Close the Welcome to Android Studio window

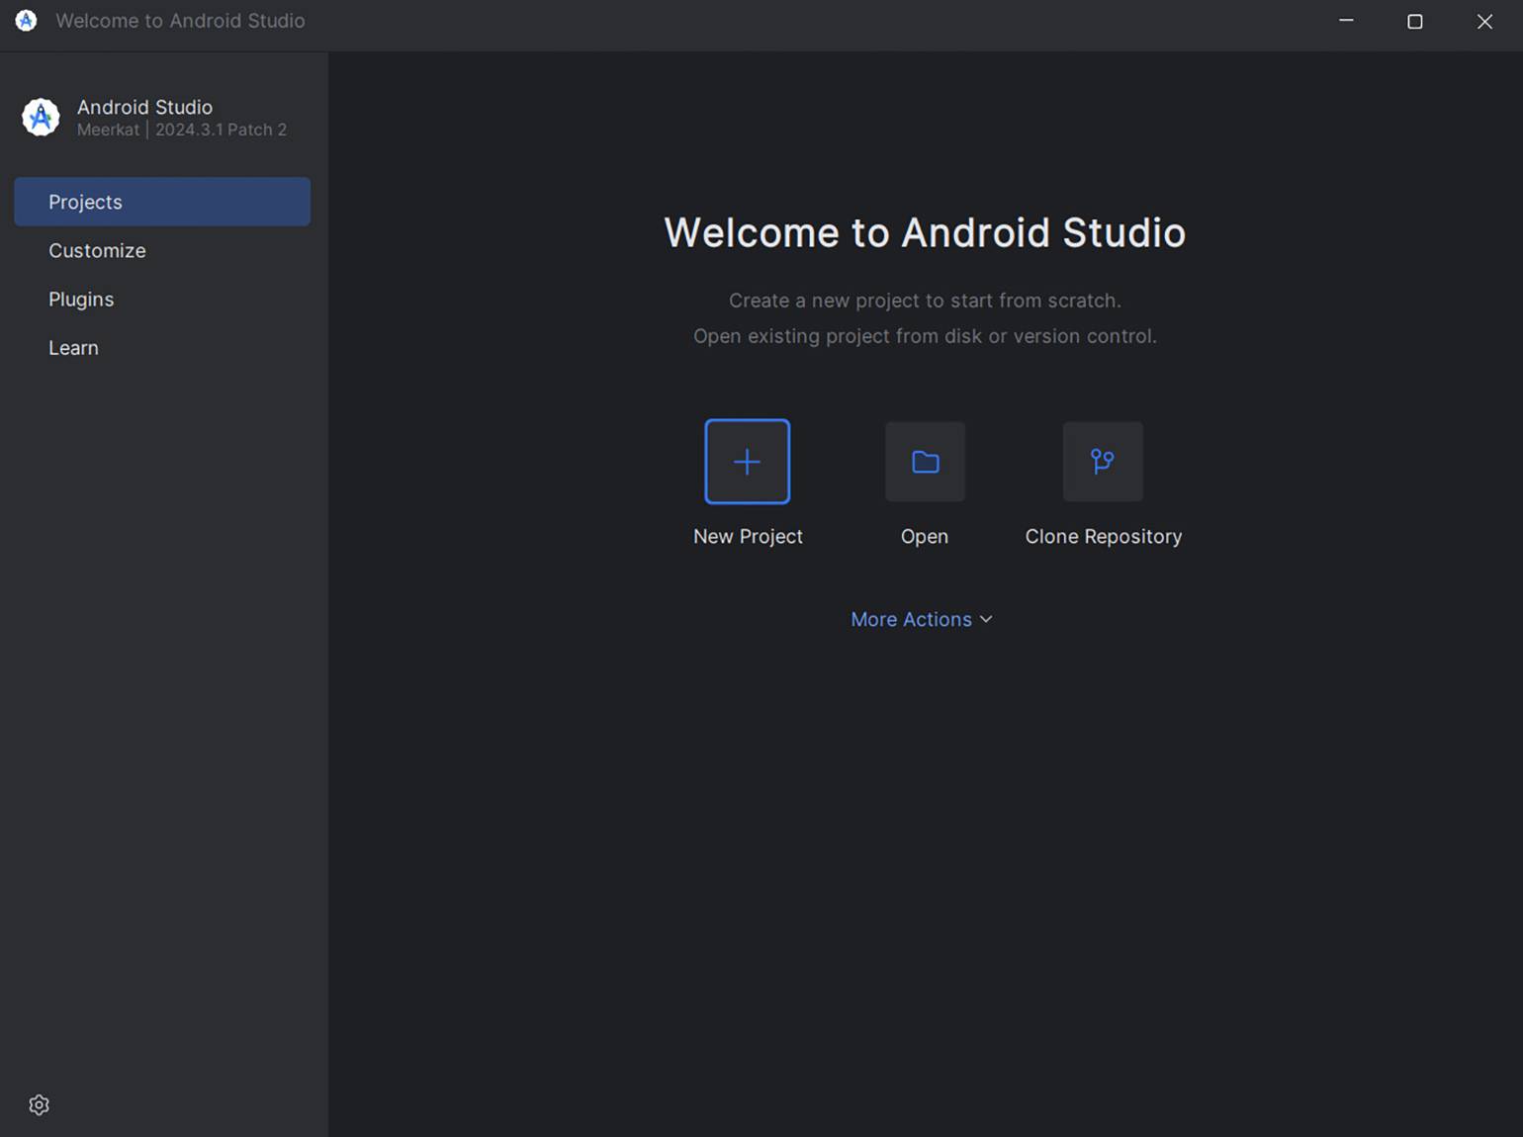pyautogui.click(x=1484, y=21)
